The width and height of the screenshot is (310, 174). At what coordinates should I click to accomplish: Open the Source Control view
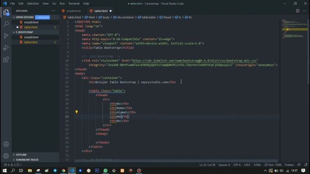tap(6, 36)
